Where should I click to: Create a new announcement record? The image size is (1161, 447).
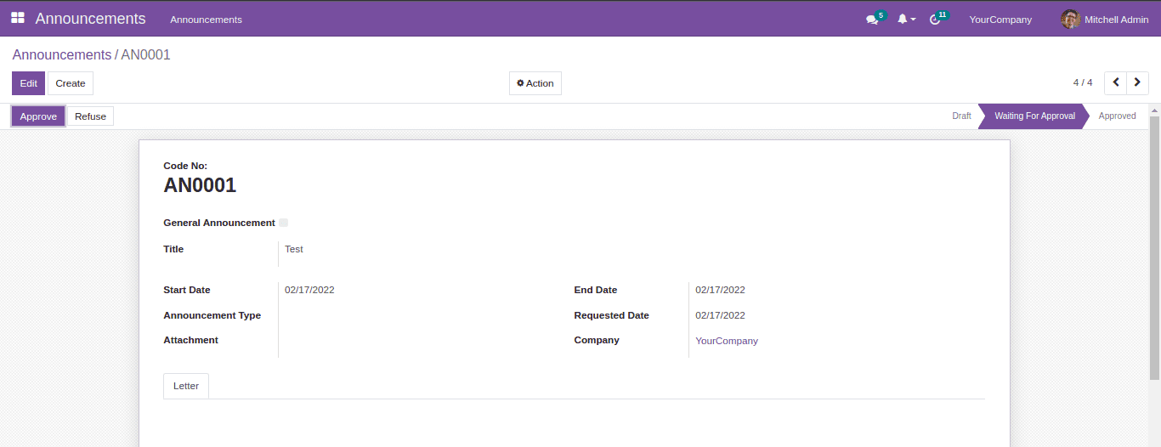coord(71,83)
